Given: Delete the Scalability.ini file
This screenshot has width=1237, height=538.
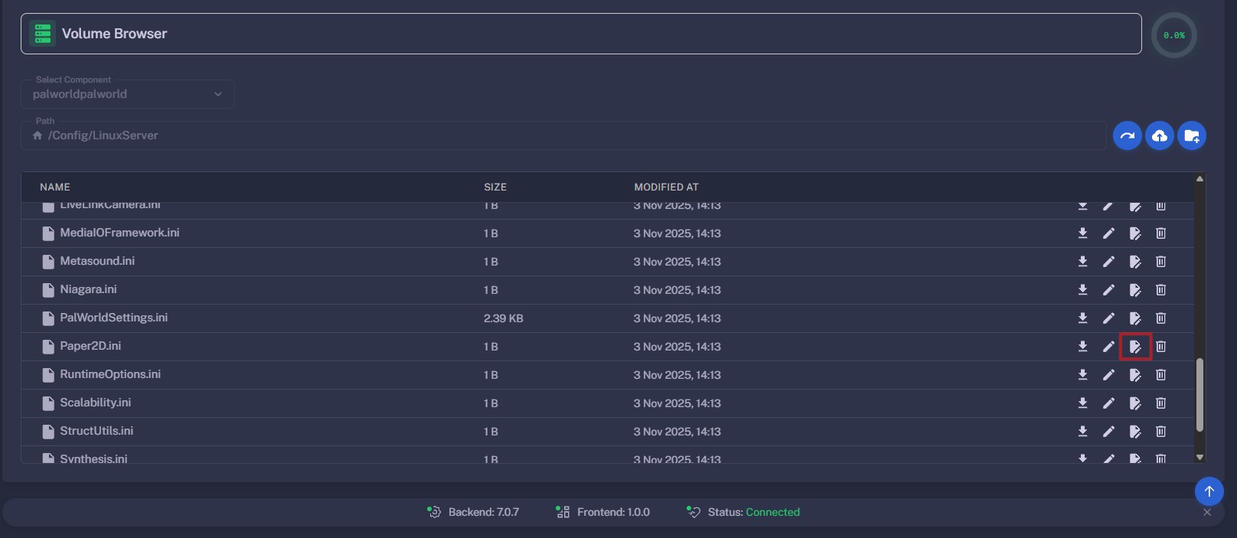Looking at the screenshot, I should 1160,403.
